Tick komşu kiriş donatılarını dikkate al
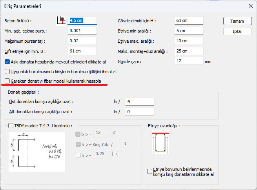 tap(149, 171)
